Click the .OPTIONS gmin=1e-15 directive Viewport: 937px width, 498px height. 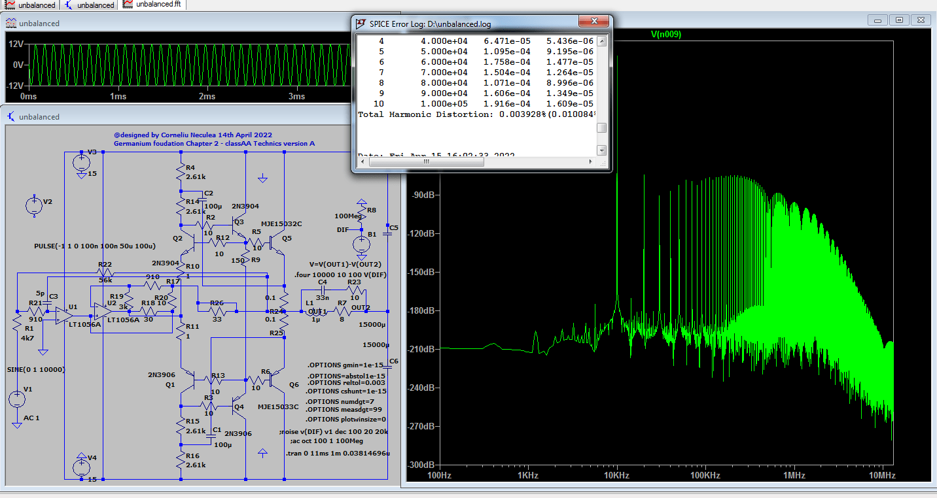point(345,365)
